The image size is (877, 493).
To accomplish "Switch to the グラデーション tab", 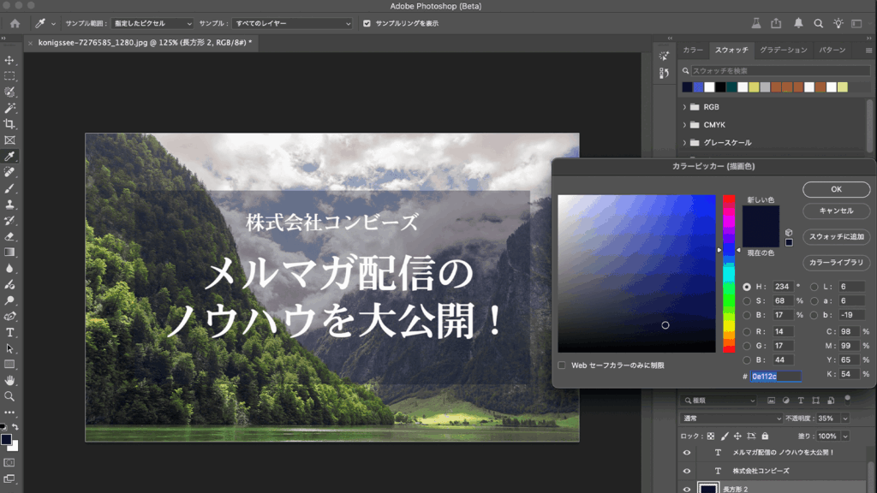I will (783, 50).
